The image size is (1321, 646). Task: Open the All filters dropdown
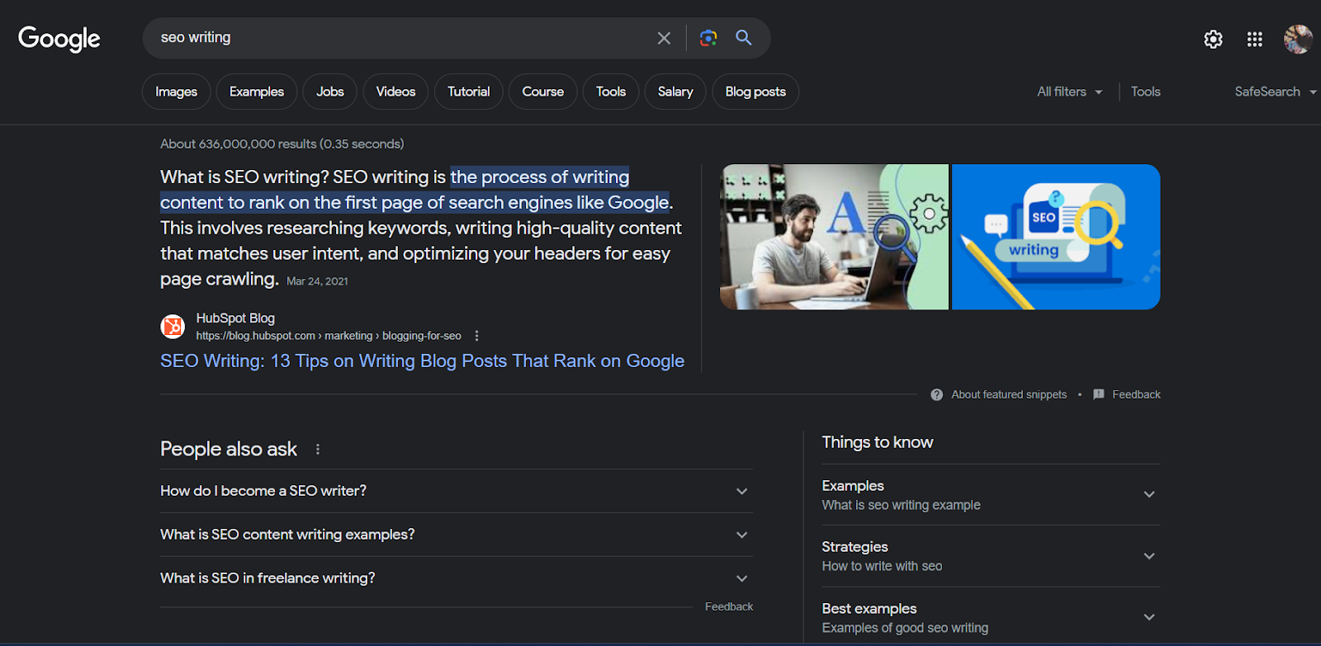1069,92
